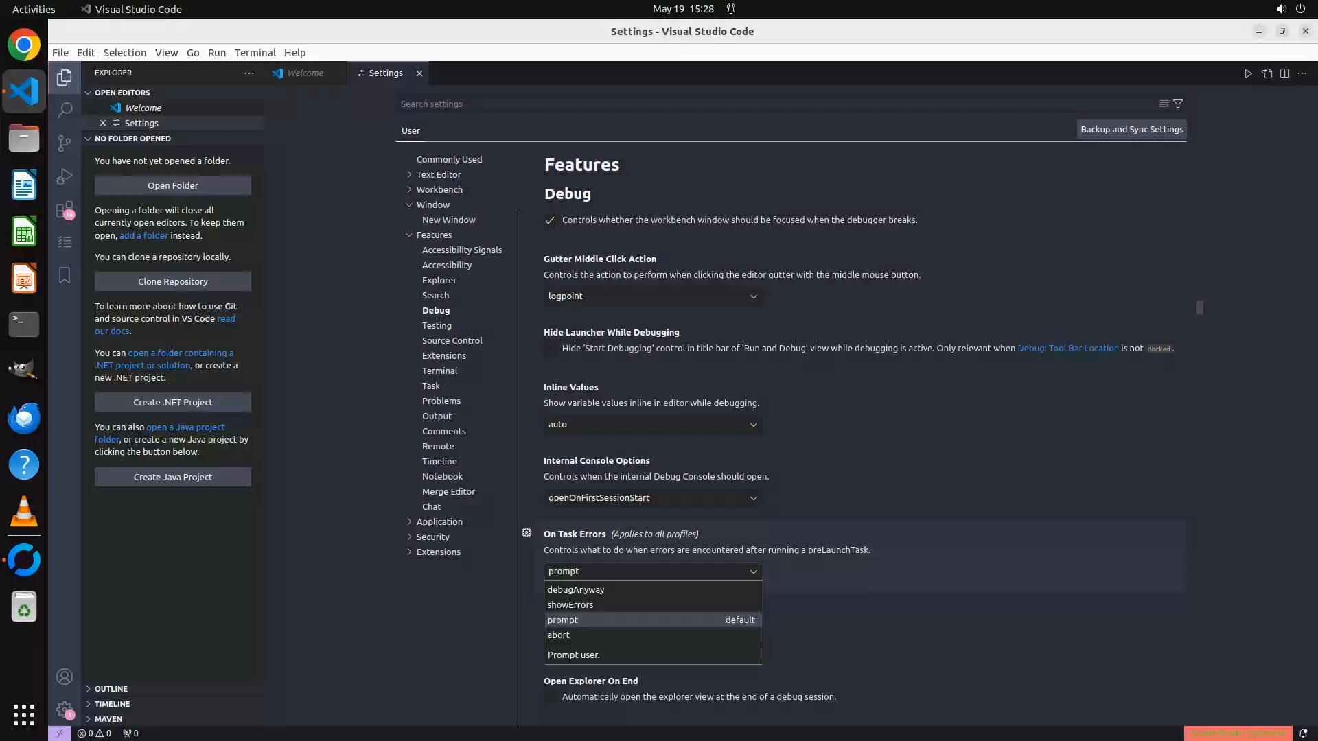Open the Accounts icon in activity bar
Image resolution: width=1318 pixels, height=741 pixels.
tap(65, 677)
